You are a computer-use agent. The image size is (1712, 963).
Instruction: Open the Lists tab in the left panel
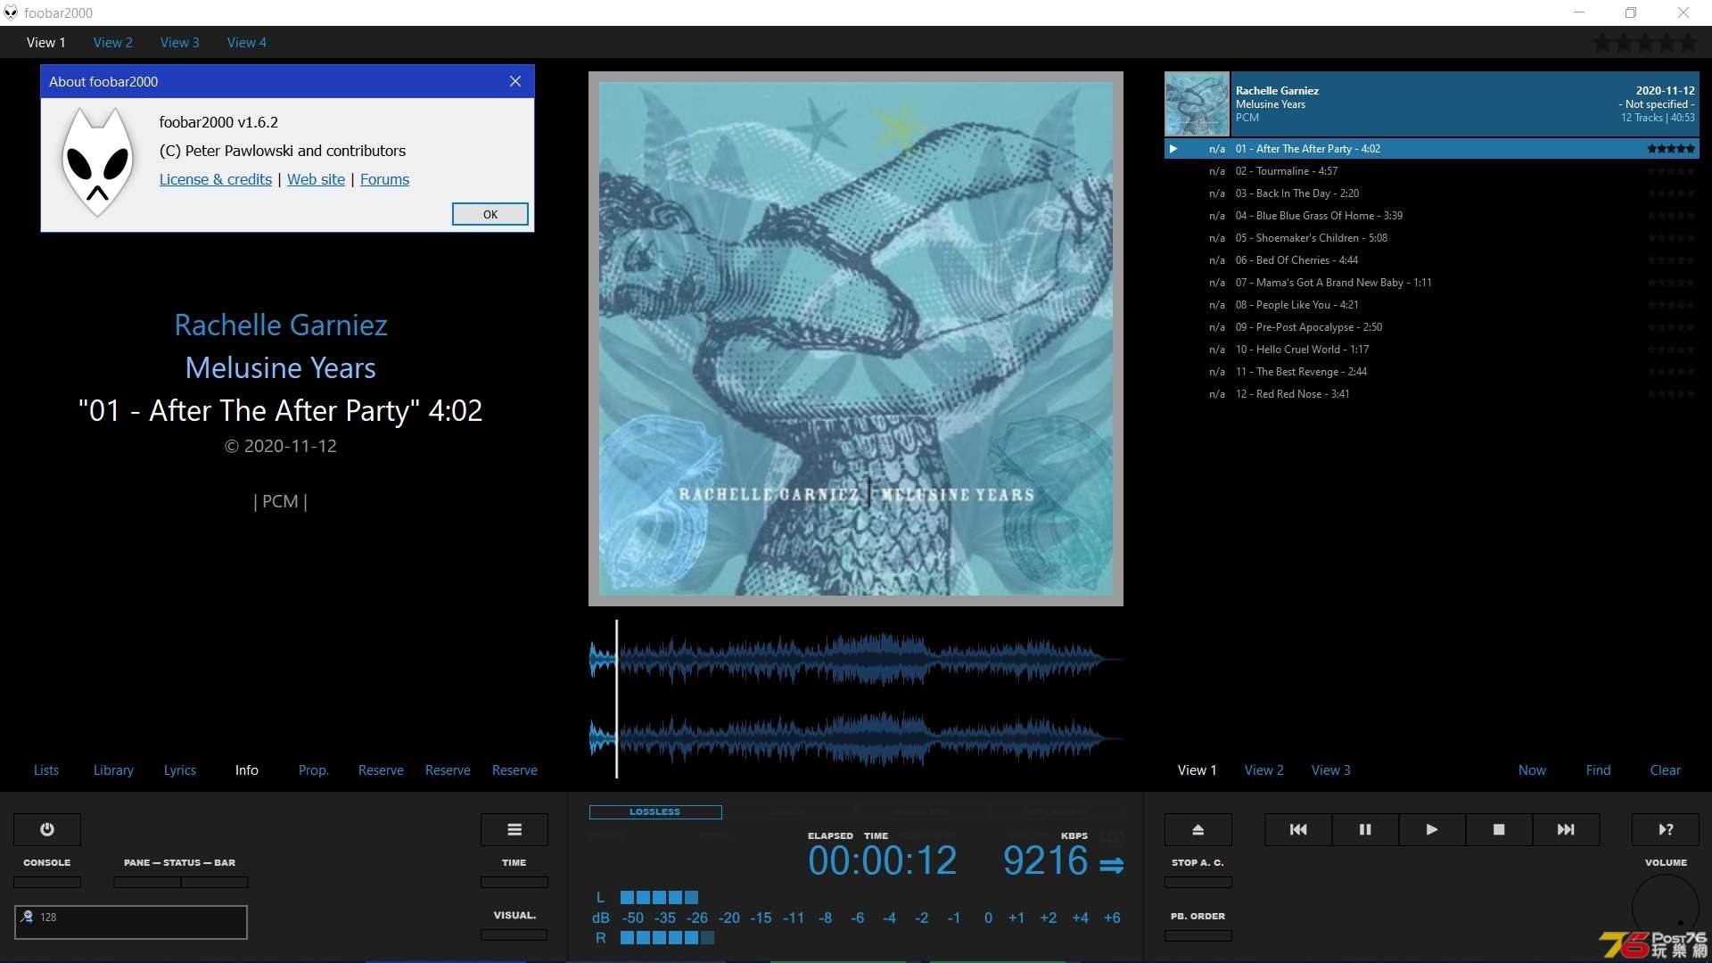46,770
